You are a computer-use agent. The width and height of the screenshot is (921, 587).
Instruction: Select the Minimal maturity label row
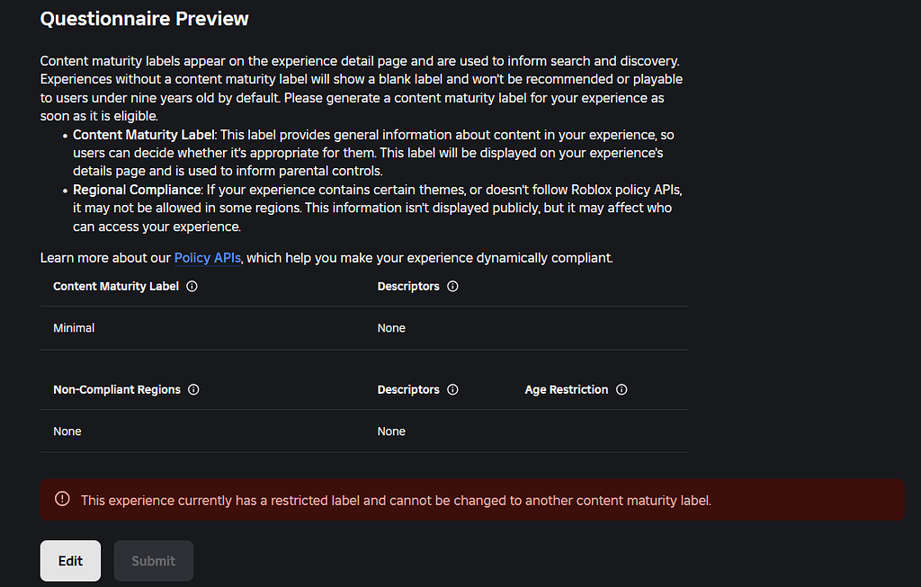pos(74,327)
